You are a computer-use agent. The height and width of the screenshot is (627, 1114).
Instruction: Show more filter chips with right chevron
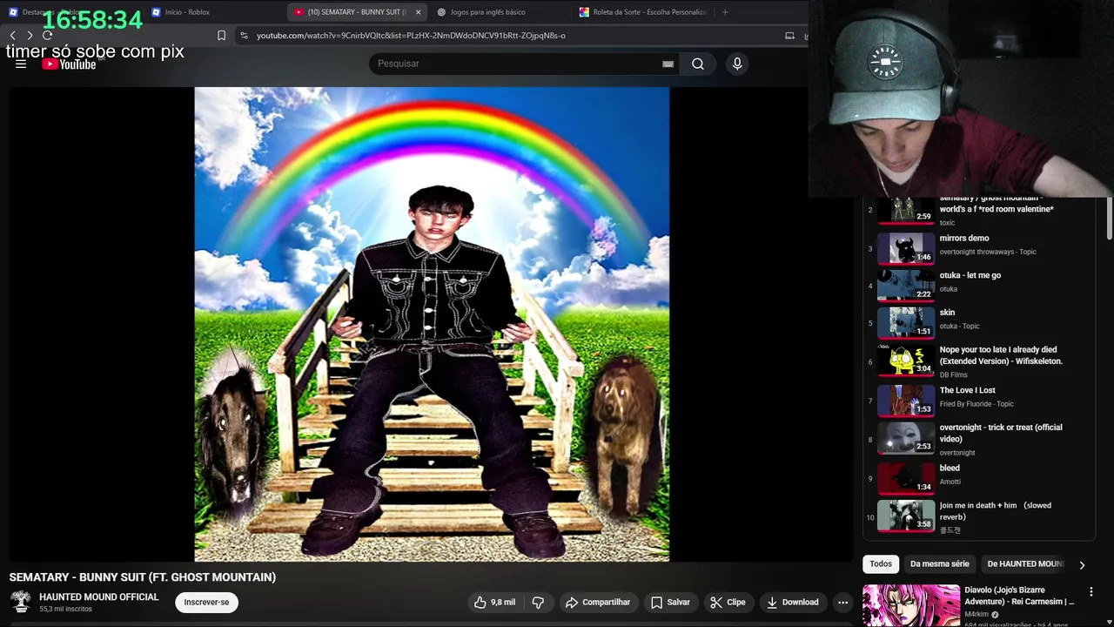pos(1082,564)
